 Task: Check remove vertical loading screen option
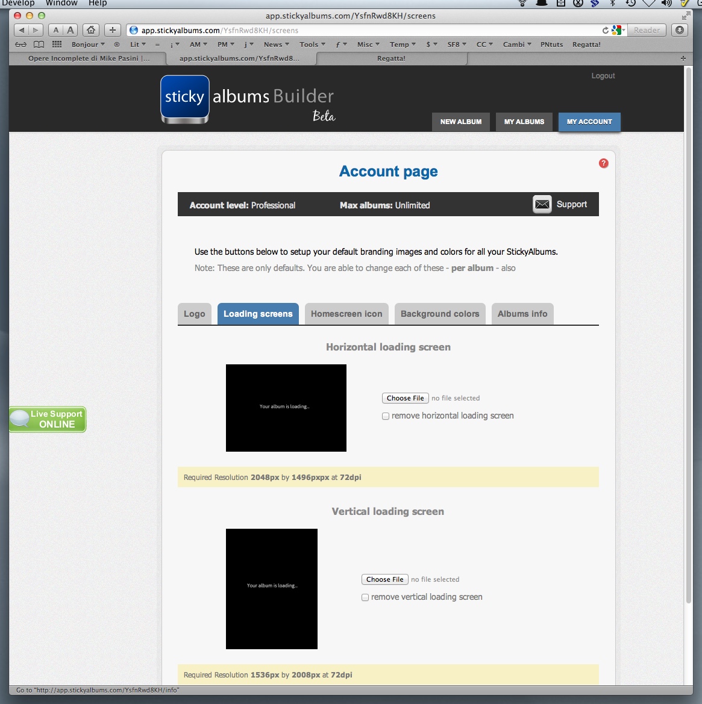(x=365, y=597)
